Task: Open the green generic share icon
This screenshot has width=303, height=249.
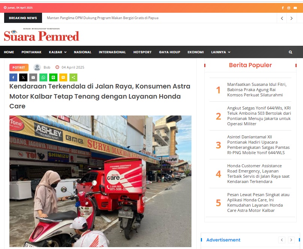Action: click(74, 77)
